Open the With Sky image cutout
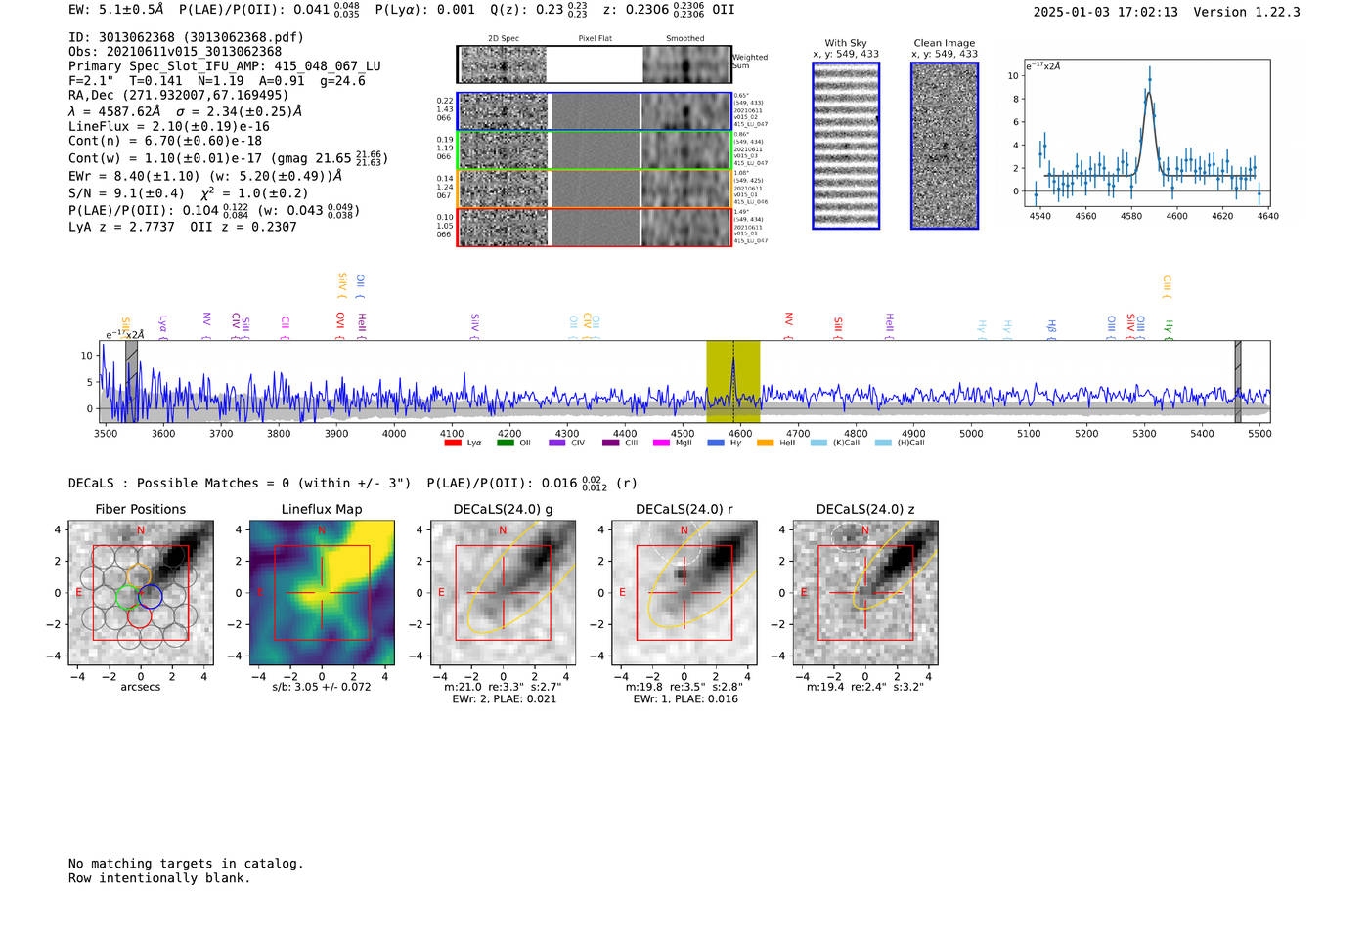The image size is (1369, 931). (x=846, y=146)
